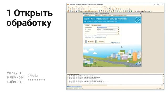The width and height of the screenshot is (168, 94).
Task: Expand the Способ обмена dropdown arrow
Action: point(119,27)
